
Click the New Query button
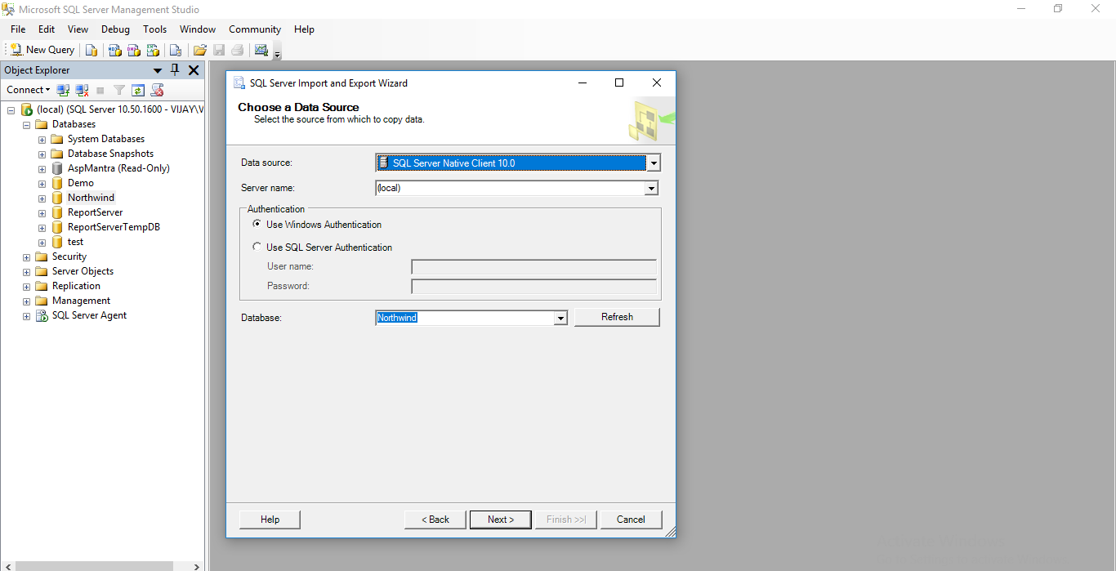click(41, 50)
